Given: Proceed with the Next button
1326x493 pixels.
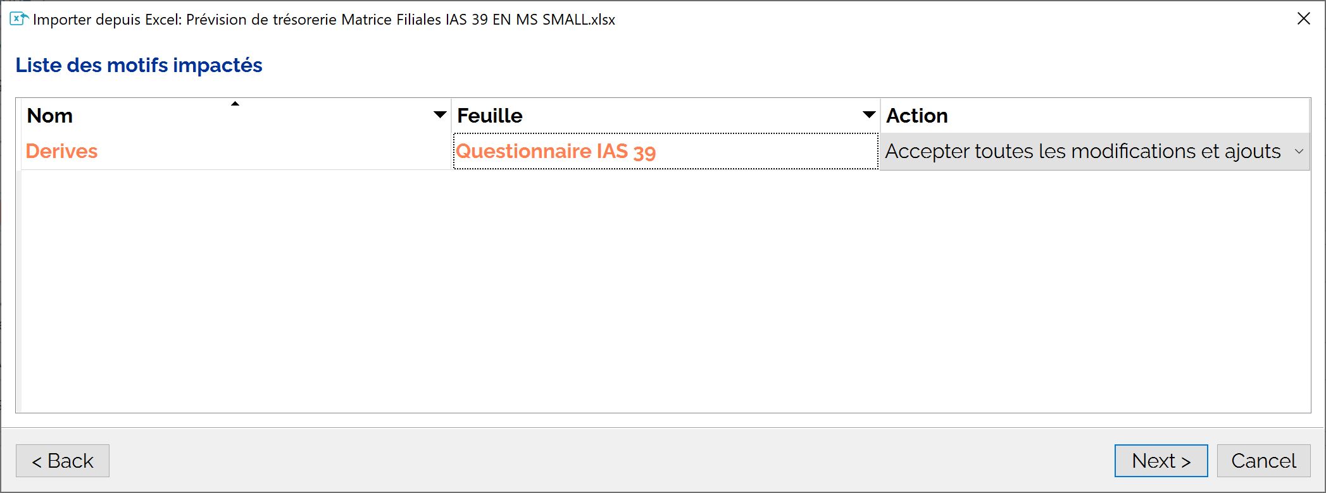Looking at the screenshot, I should pyautogui.click(x=1161, y=461).
